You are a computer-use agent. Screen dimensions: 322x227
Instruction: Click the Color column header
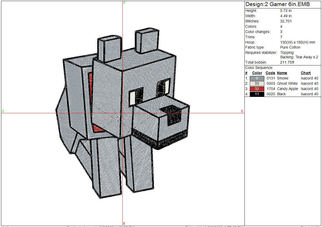(257, 73)
